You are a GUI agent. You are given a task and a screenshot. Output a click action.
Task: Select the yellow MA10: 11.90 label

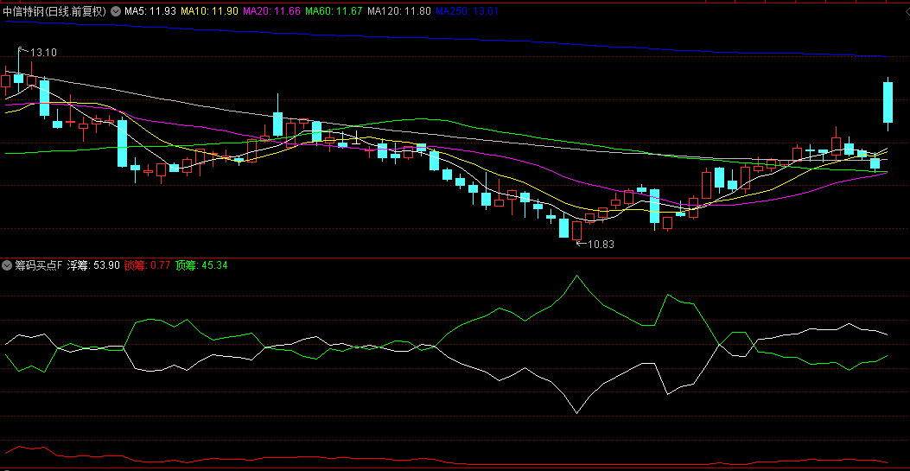(x=209, y=11)
